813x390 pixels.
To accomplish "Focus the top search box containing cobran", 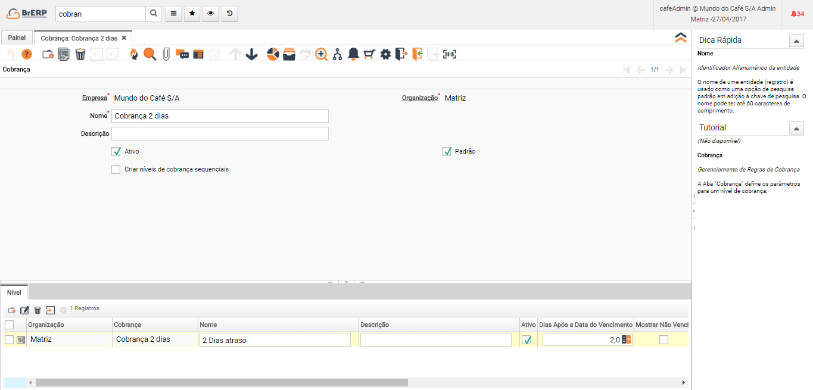I will click(101, 14).
